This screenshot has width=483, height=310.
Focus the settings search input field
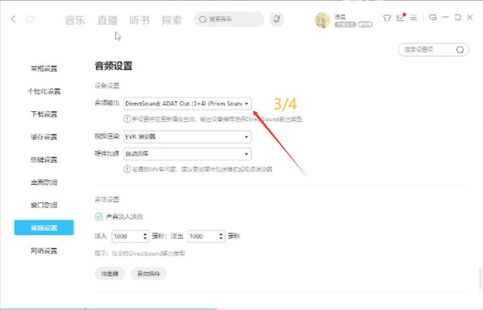433,50
